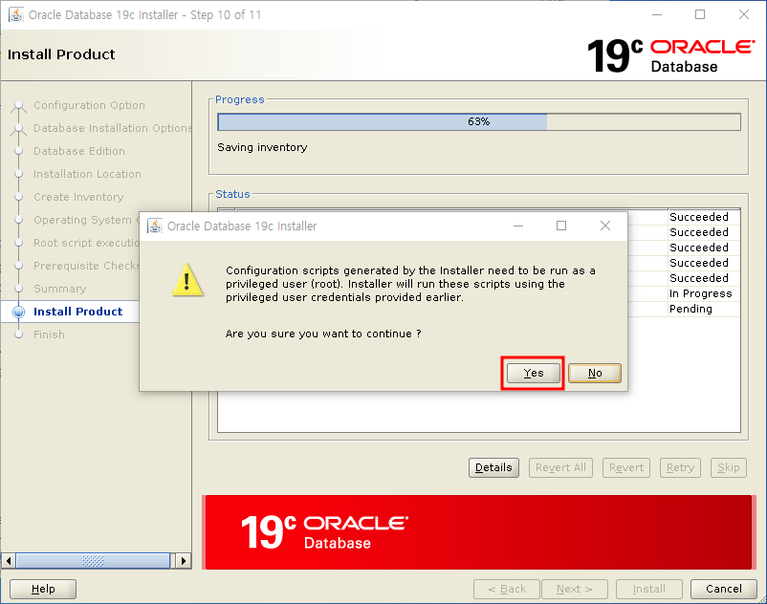Click the 'Are you sure you want to continue ?' text

(x=323, y=334)
